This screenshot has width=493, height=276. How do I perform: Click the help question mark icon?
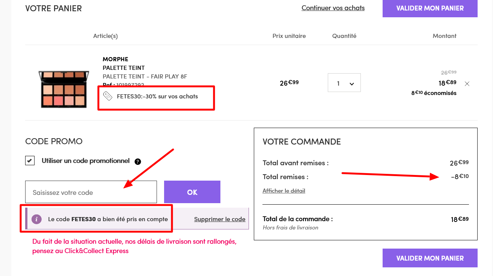(138, 161)
